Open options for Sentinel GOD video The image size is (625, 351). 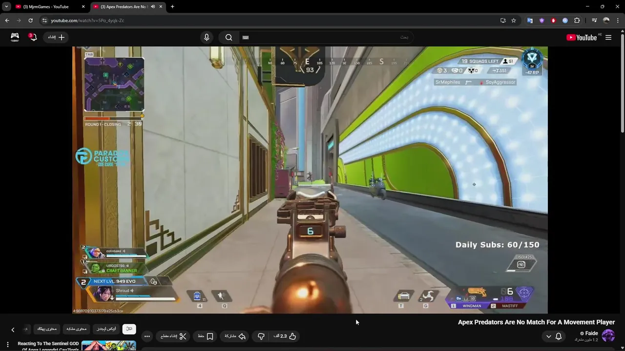coord(7,345)
